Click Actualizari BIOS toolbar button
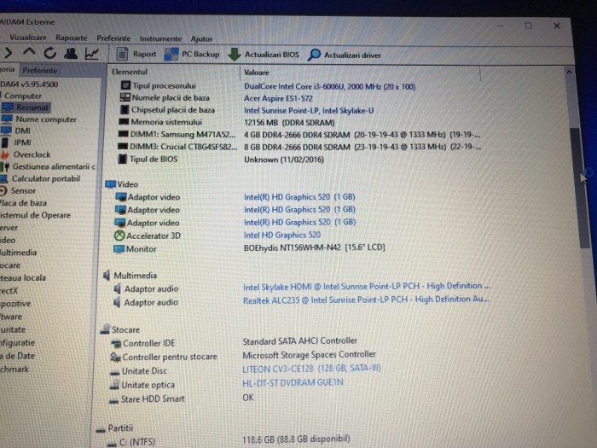This screenshot has height=448, width=597. click(x=264, y=55)
